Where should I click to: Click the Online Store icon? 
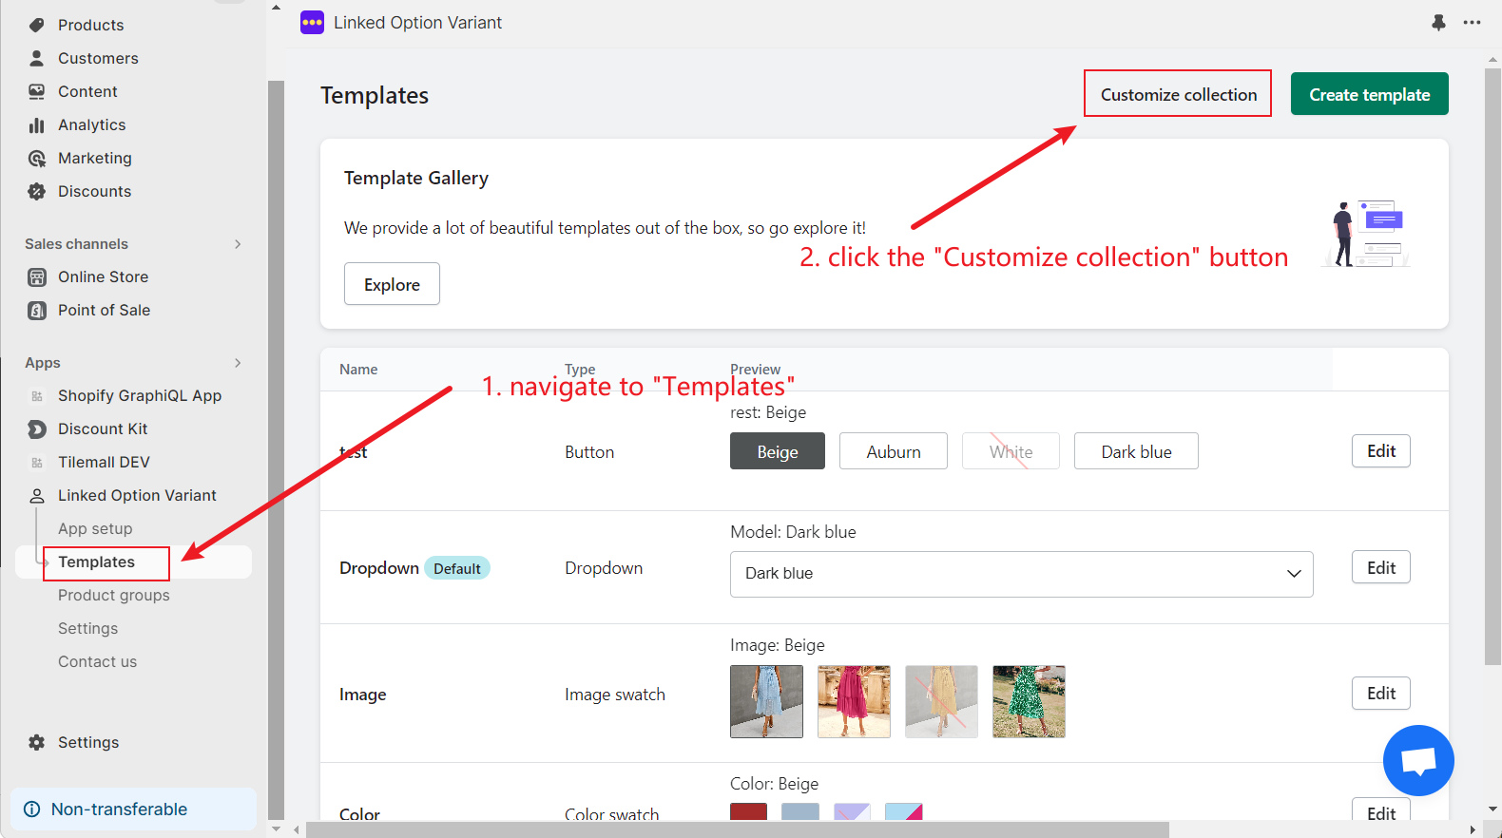click(37, 277)
